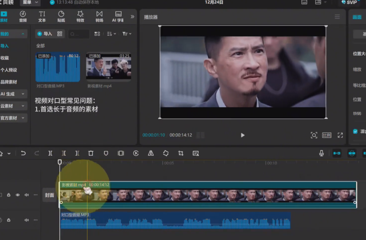Open the player panel hamburger menu
Image resolution: width=366 pixels, height=240 pixels.
coord(337,17)
